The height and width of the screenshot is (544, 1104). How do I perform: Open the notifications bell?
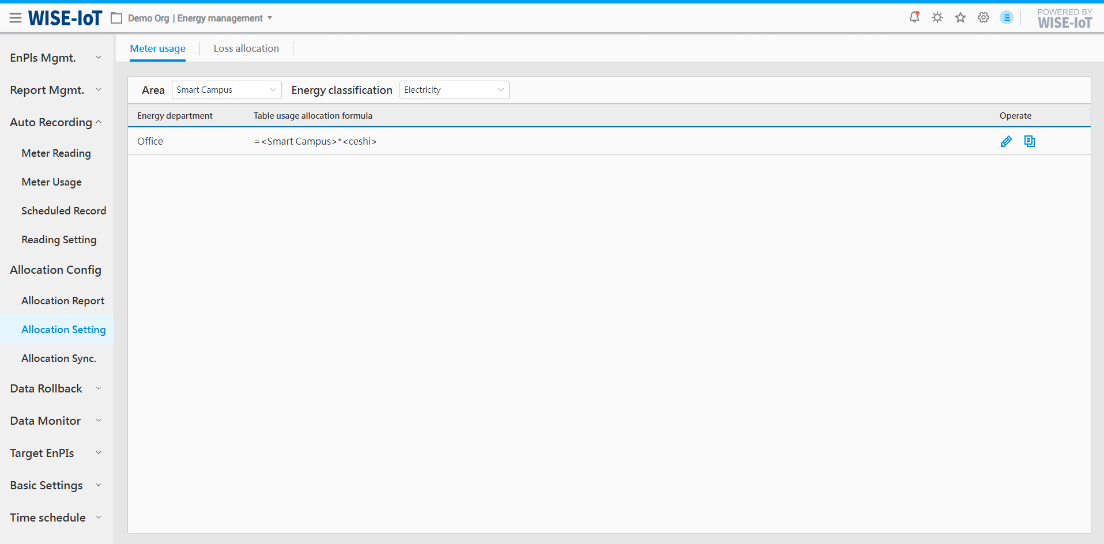pos(914,17)
